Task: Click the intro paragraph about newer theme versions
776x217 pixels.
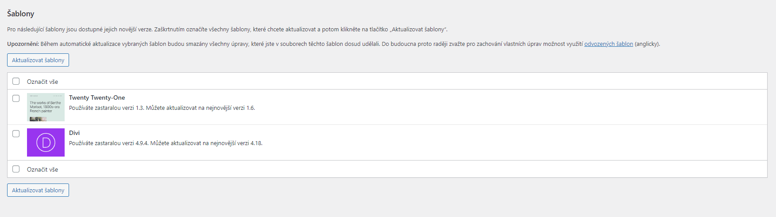Action: [x=227, y=30]
